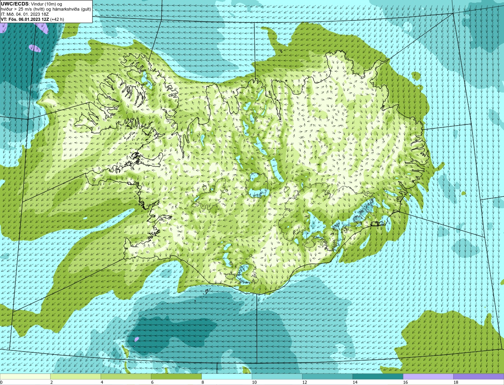Screen dimensions: 504x385
Task: Click the light teal 10–12 legend swatch
Action: tap(277, 377)
